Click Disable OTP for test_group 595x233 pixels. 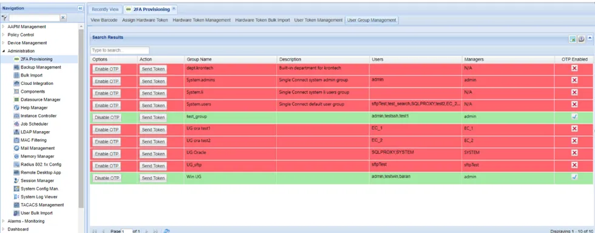pyautogui.click(x=107, y=118)
